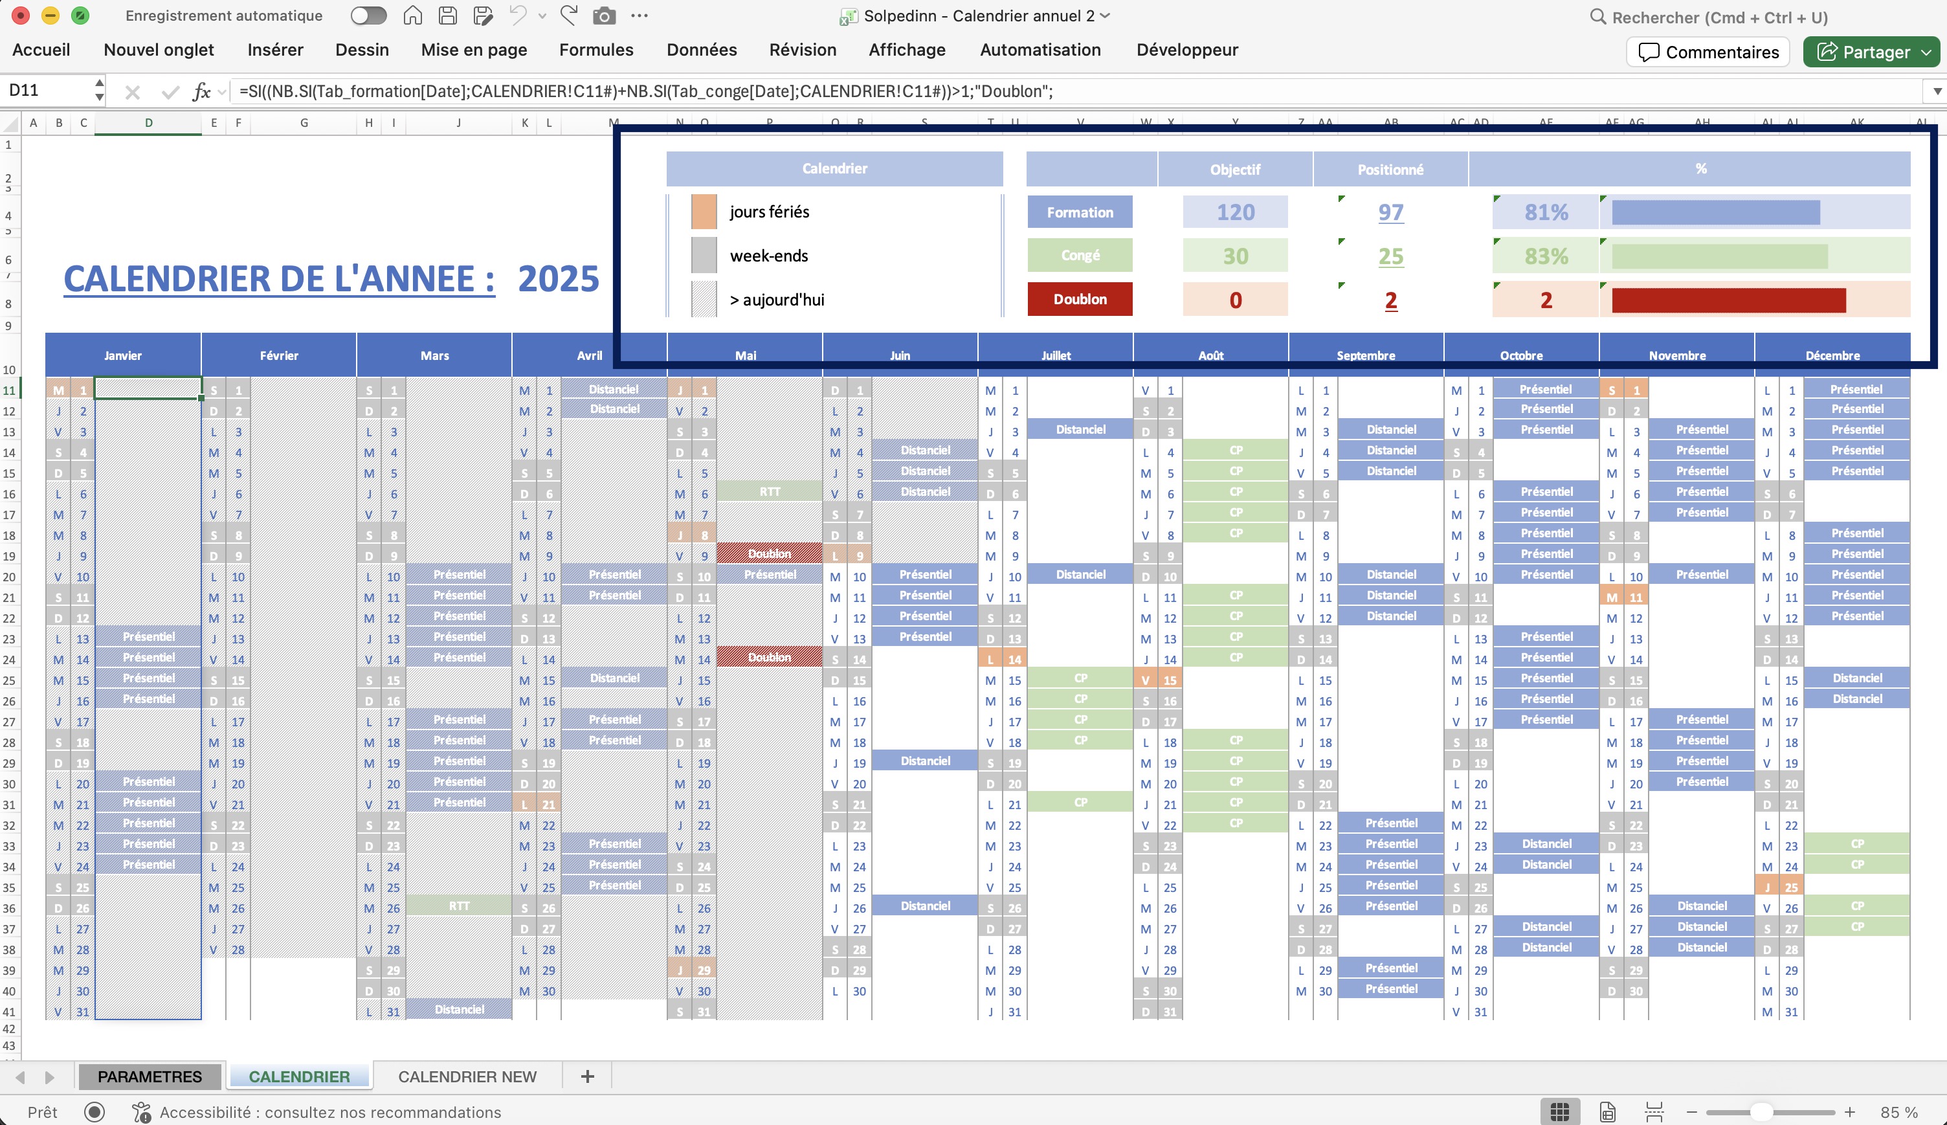Open the undo history dropdown arrow
This screenshot has width=1947, height=1125.
pos(542,16)
